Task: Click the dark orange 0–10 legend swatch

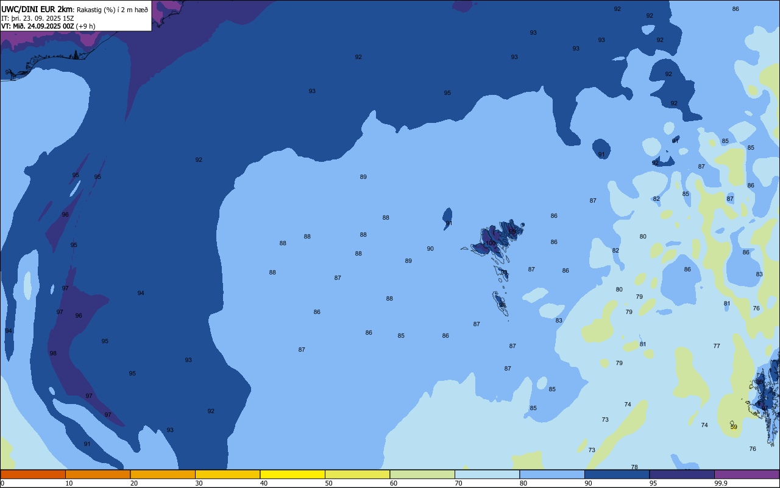Action: (33, 474)
